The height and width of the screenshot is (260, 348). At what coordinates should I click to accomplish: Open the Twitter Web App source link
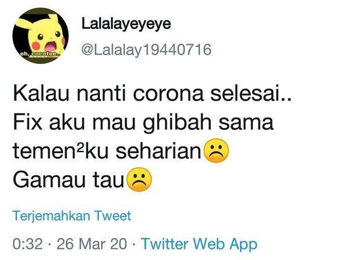point(200,244)
